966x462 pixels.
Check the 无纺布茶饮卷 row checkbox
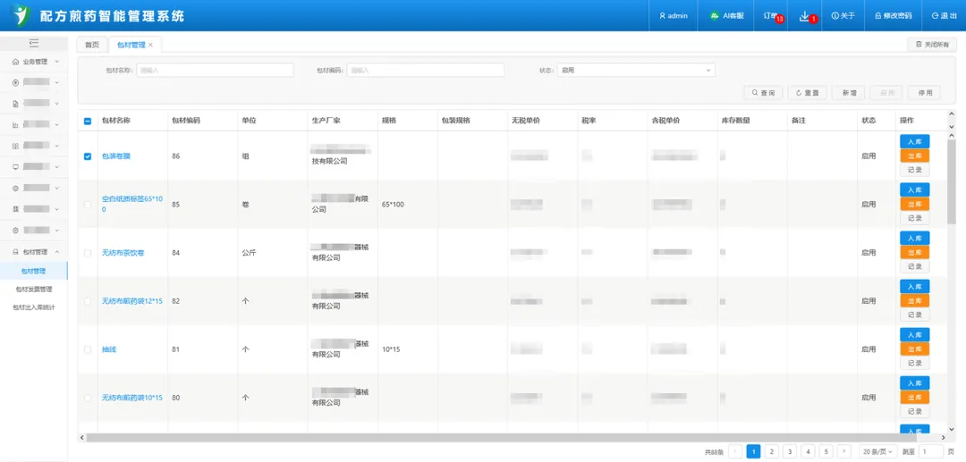click(88, 253)
